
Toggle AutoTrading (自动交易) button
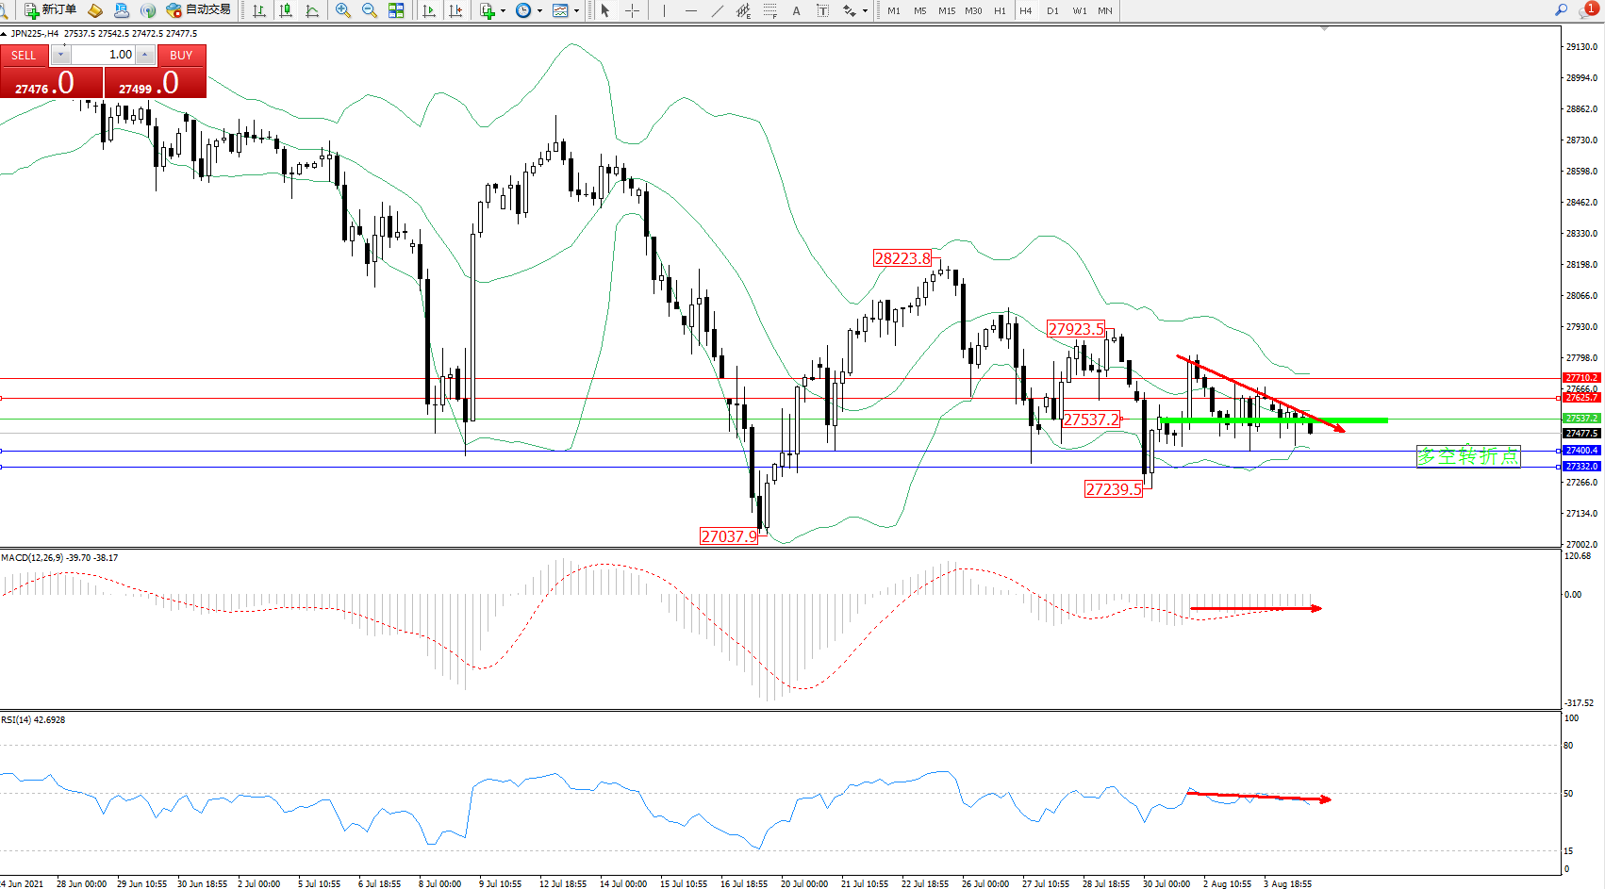tap(198, 10)
